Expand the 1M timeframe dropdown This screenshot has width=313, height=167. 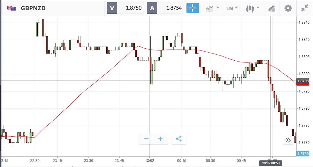point(232,8)
